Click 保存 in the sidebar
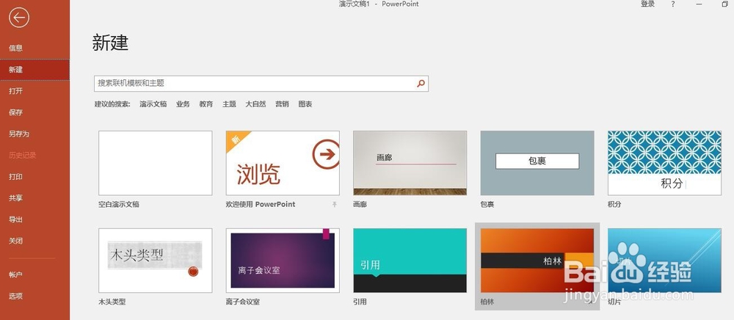Image resolution: width=734 pixels, height=320 pixels. point(34,112)
